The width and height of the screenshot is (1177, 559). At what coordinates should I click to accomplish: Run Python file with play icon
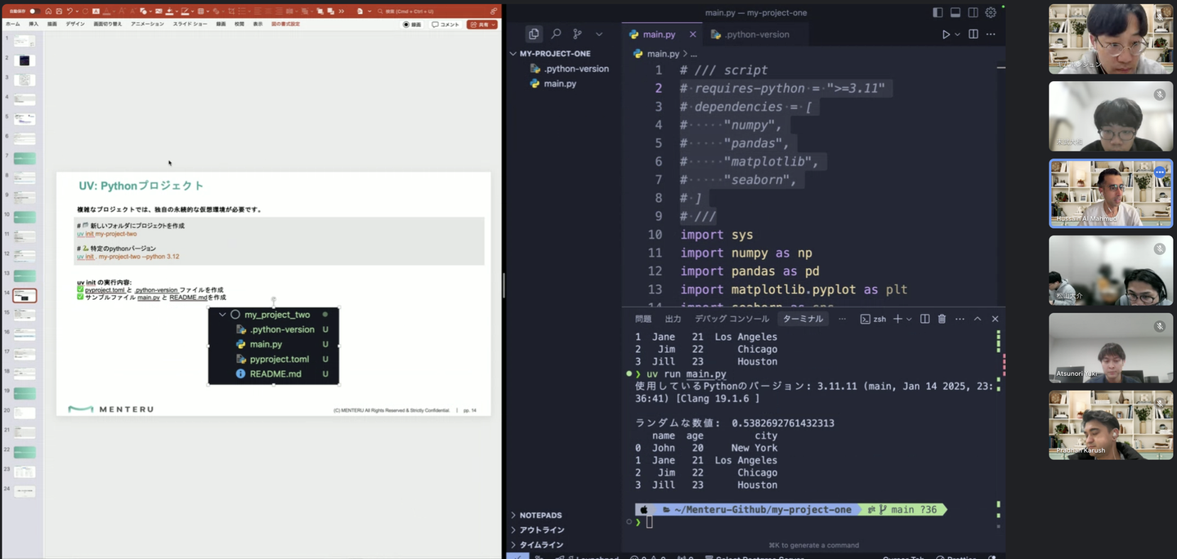pos(946,34)
